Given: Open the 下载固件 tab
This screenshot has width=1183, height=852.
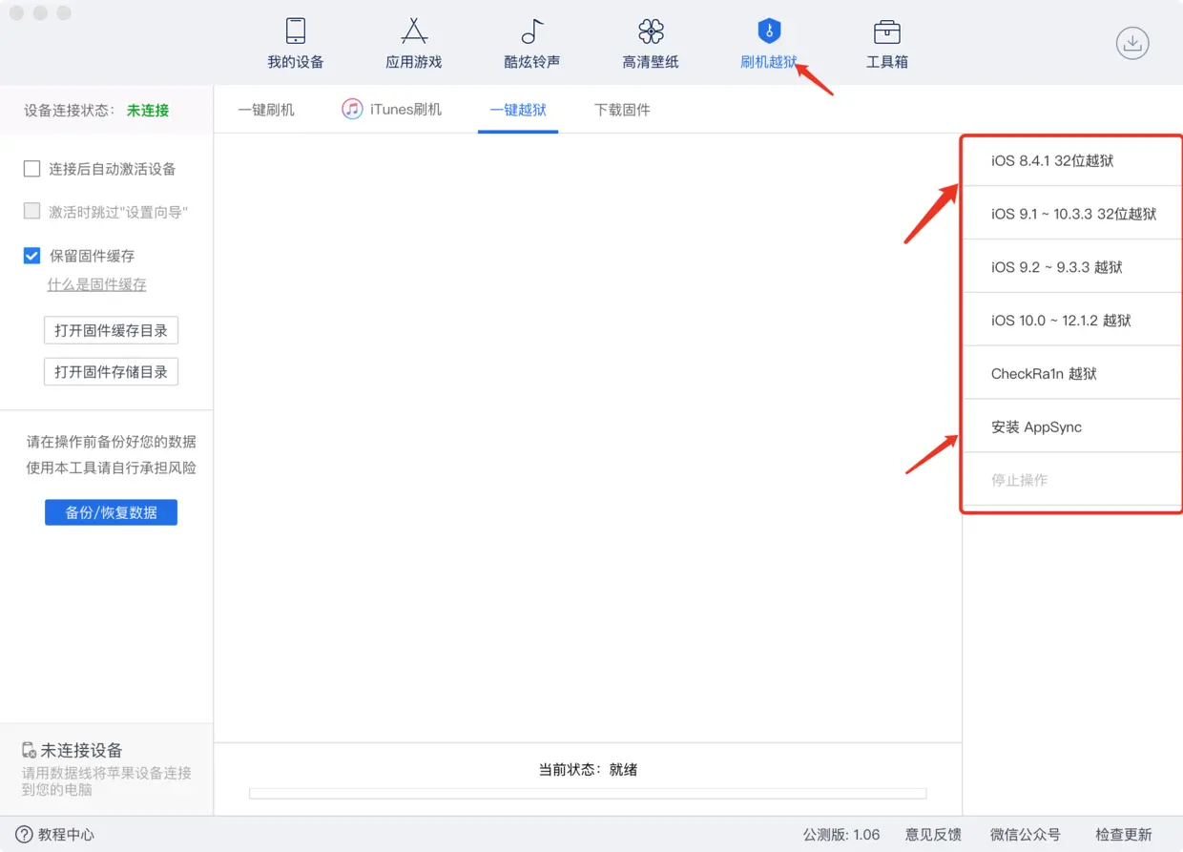Looking at the screenshot, I should coord(622,109).
